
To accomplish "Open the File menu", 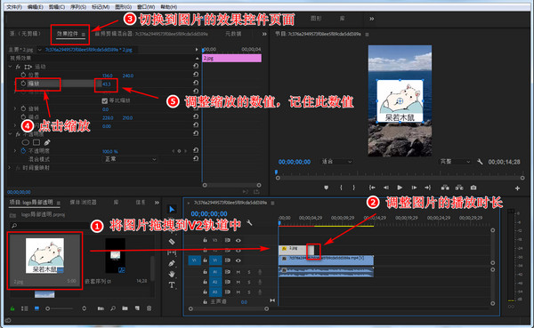I will click(14, 7).
